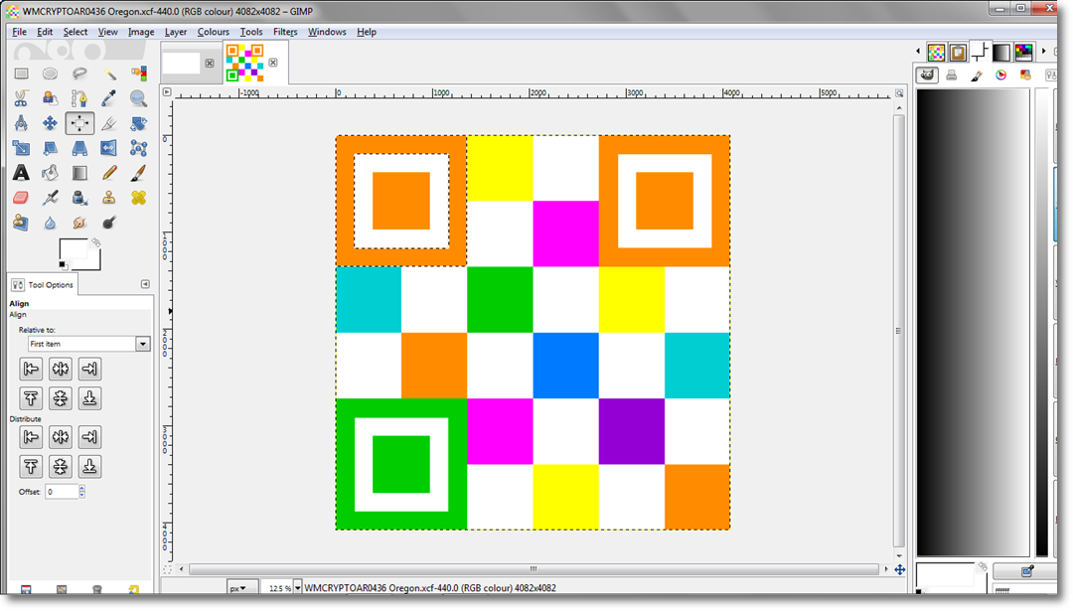Activate the Blur/Sharpen droplet tool
Viewport: 1073px width, 611px height.
click(x=50, y=223)
